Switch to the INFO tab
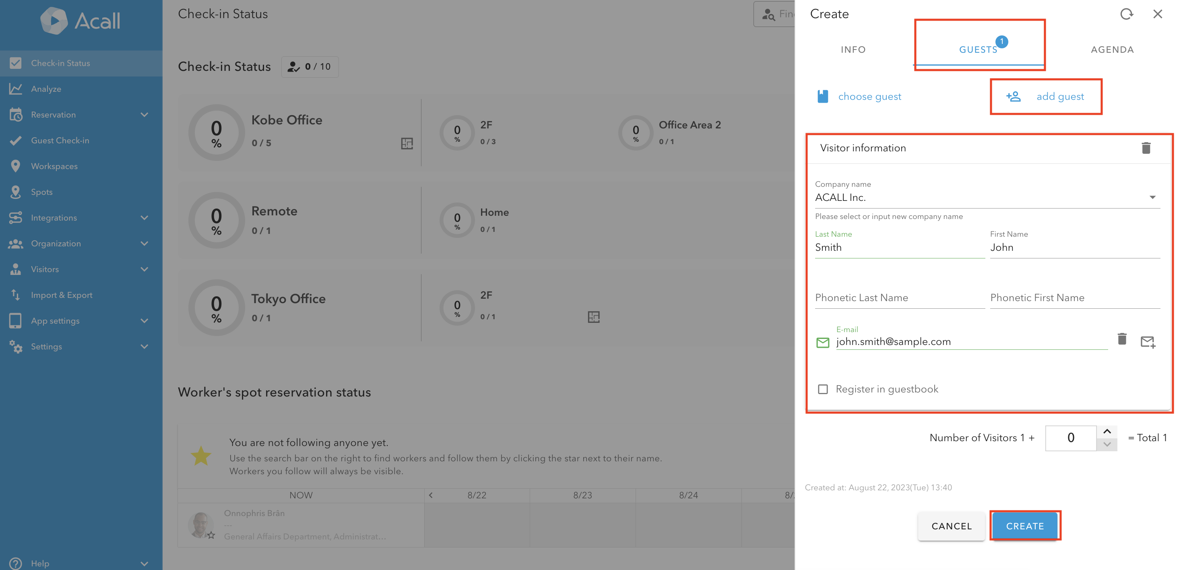 tap(853, 49)
